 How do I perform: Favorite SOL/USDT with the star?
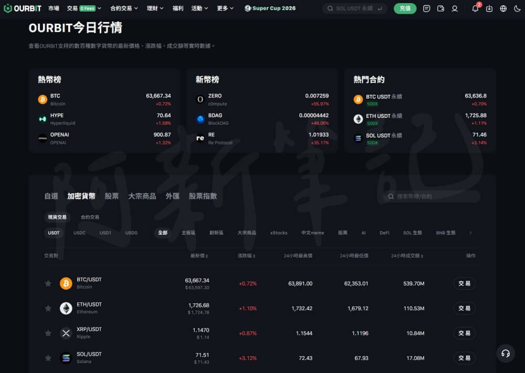click(x=48, y=358)
